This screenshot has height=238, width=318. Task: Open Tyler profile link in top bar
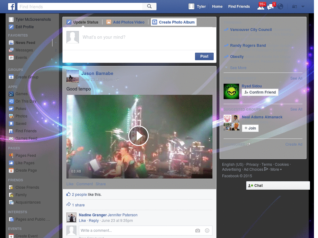coord(201,7)
